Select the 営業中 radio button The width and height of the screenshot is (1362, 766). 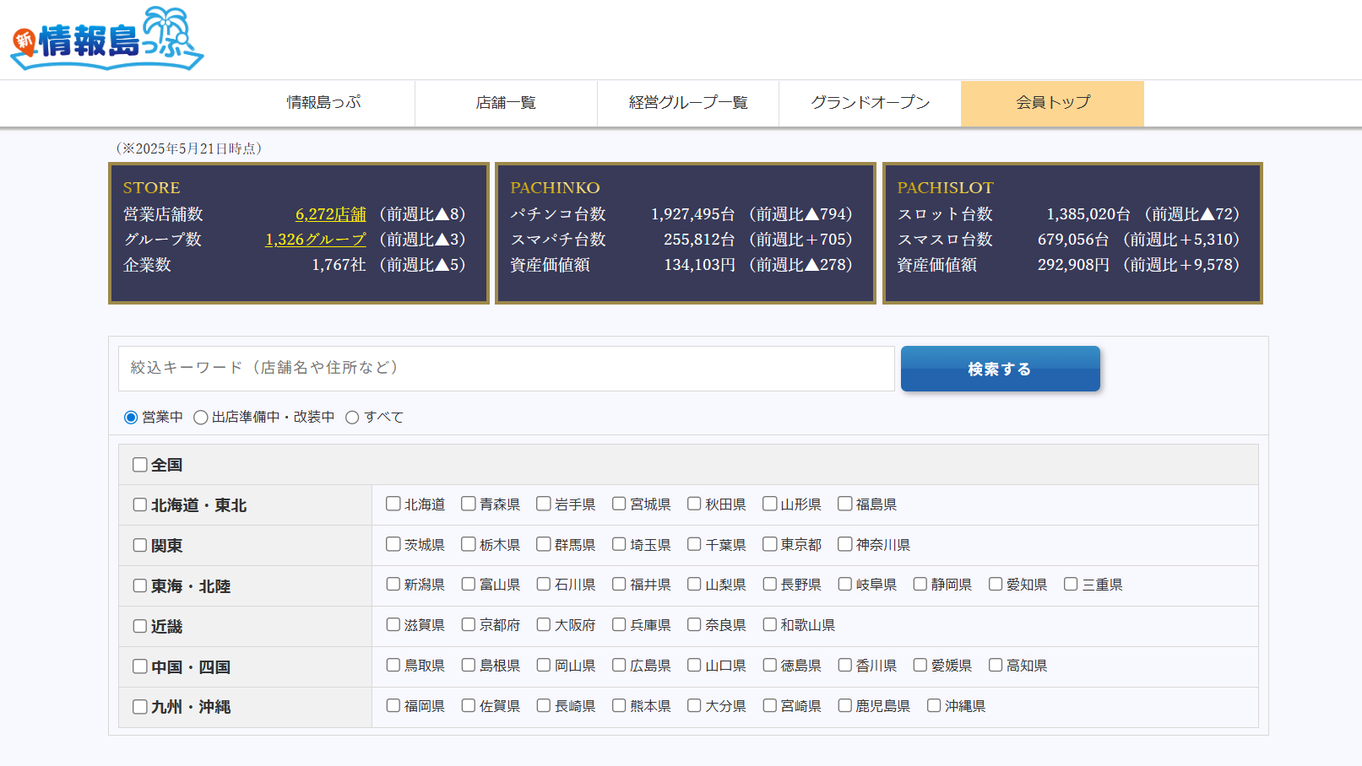click(131, 418)
